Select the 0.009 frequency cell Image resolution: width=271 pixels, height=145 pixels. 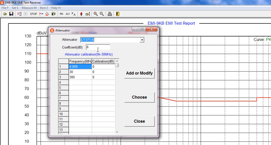pos(80,67)
